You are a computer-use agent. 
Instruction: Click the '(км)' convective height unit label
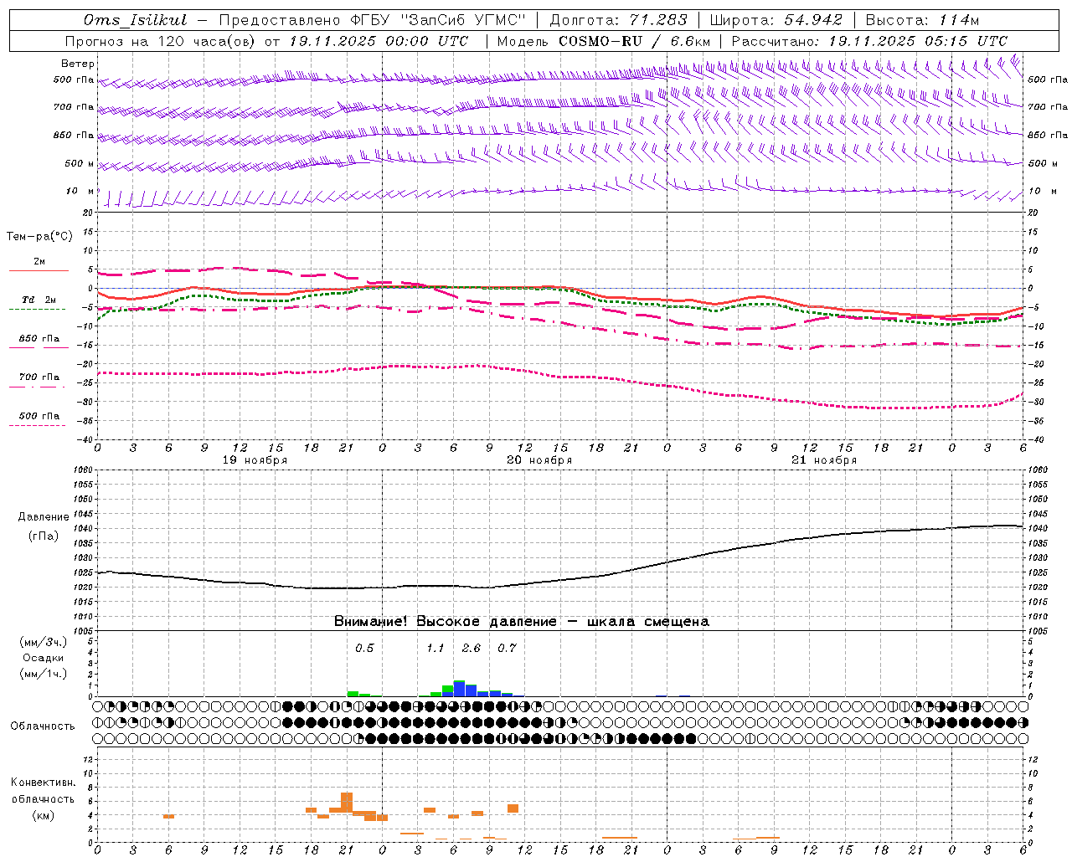(44, 815)
